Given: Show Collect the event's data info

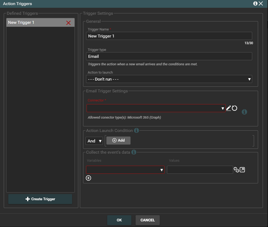Looking at the screenshot, I should (134, 152).
